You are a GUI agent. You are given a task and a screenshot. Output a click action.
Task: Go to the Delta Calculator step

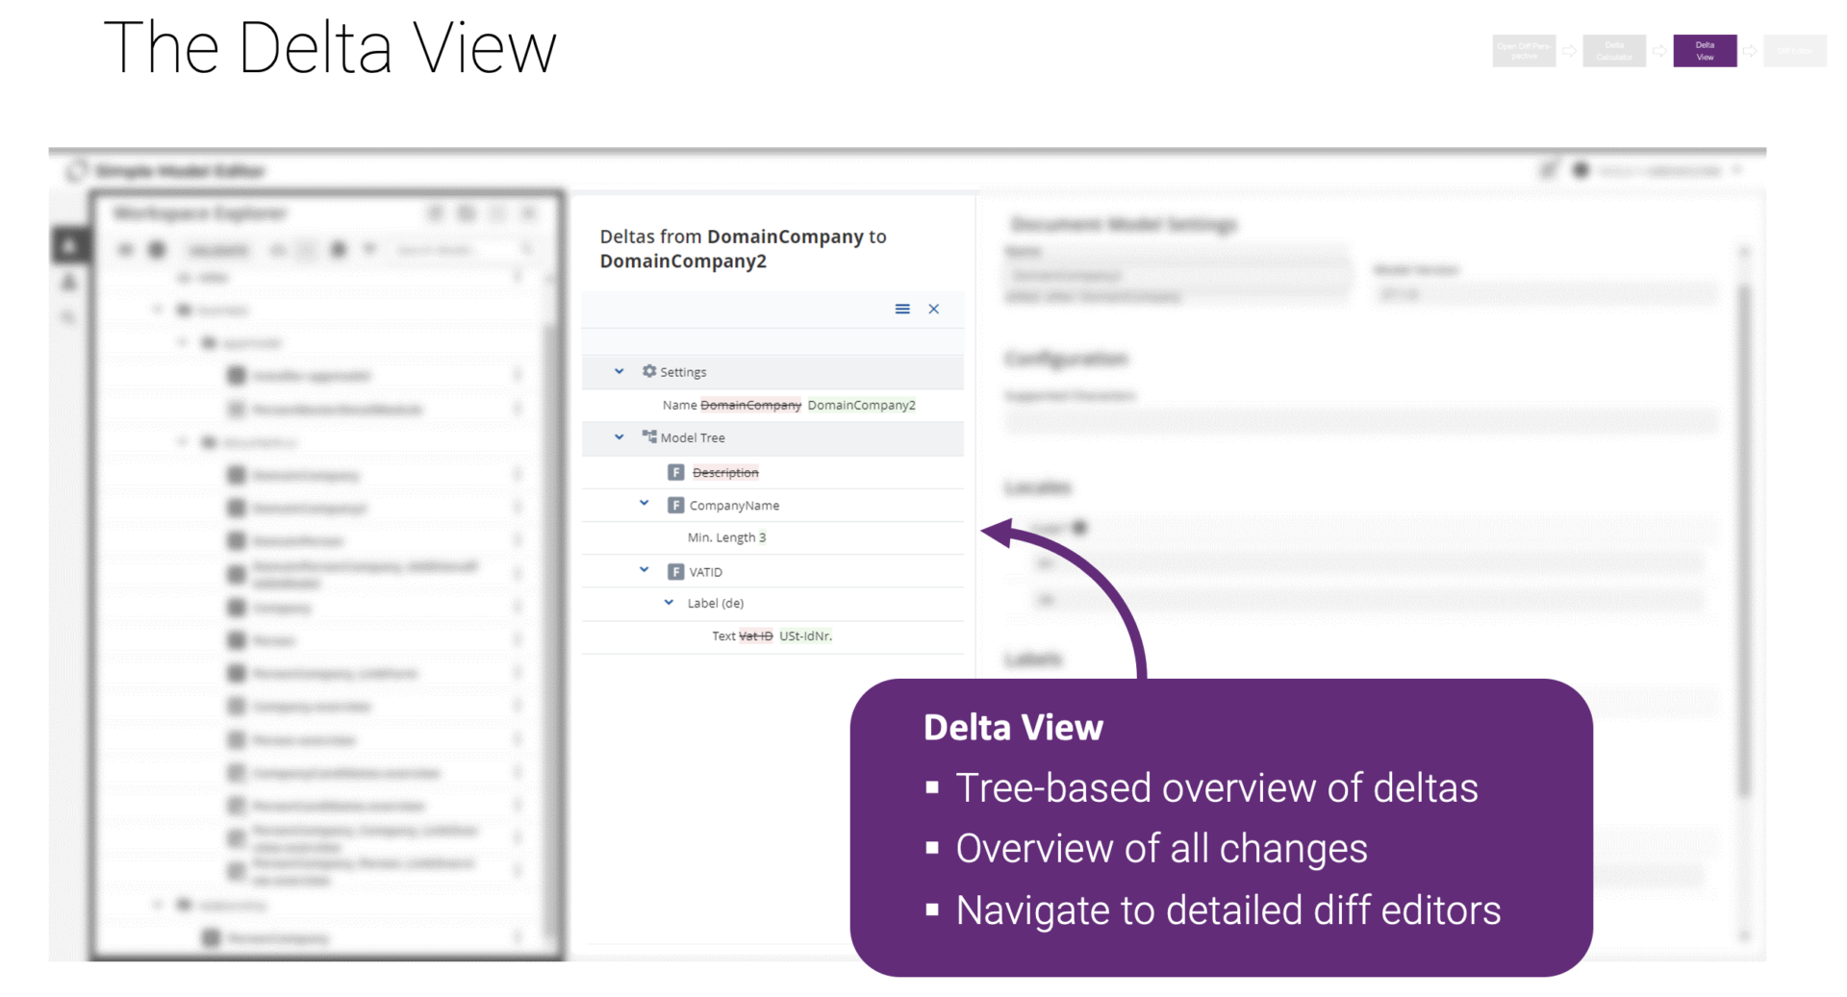1614,51
